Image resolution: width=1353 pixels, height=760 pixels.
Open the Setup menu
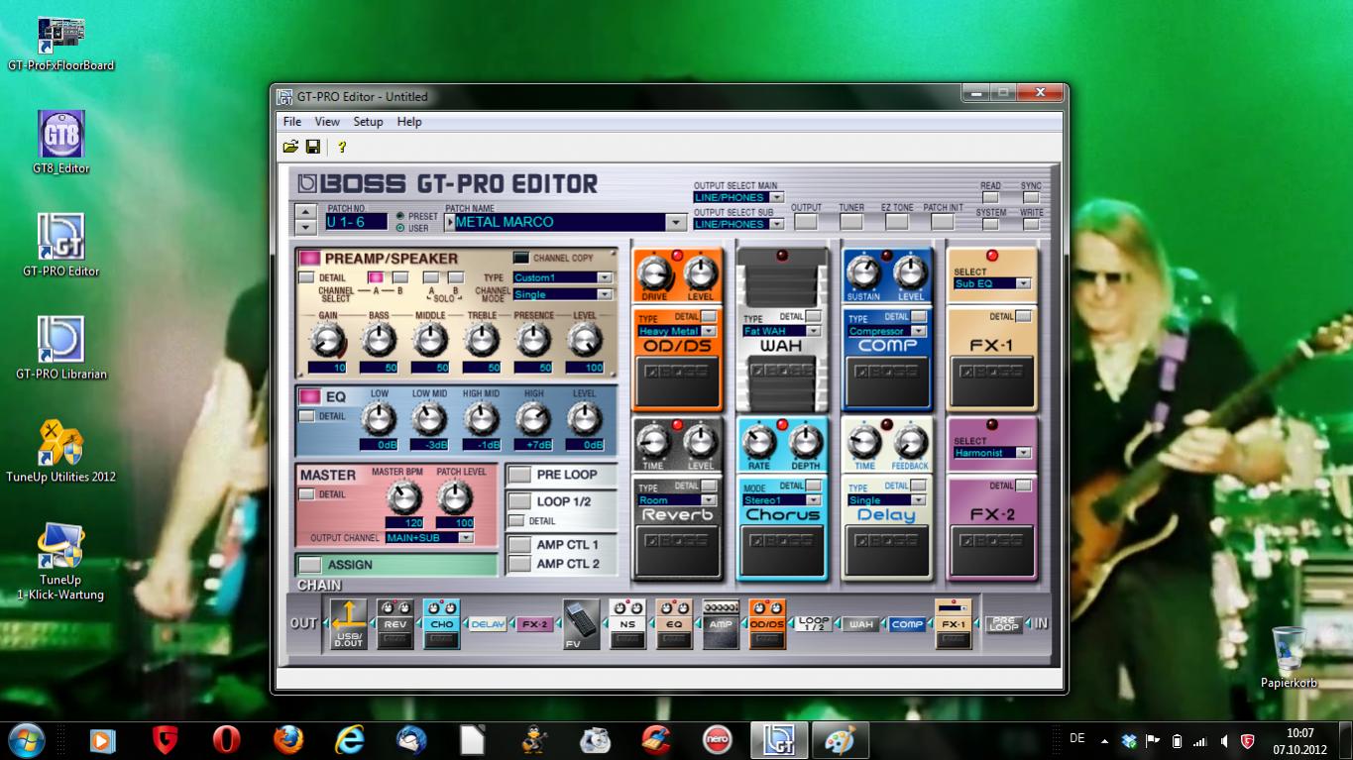368,122
